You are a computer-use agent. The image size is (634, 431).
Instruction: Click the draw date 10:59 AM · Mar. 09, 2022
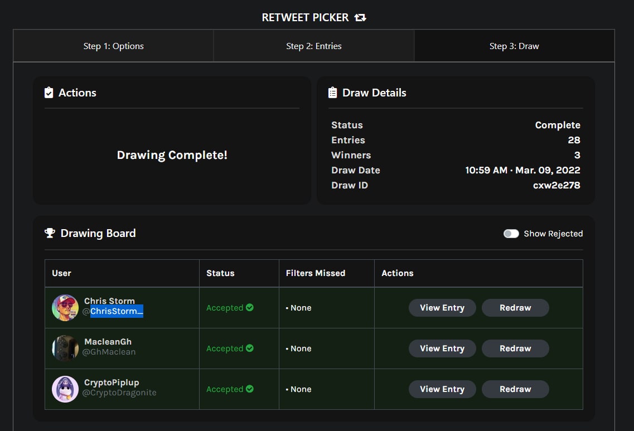[x=522, y=170]
